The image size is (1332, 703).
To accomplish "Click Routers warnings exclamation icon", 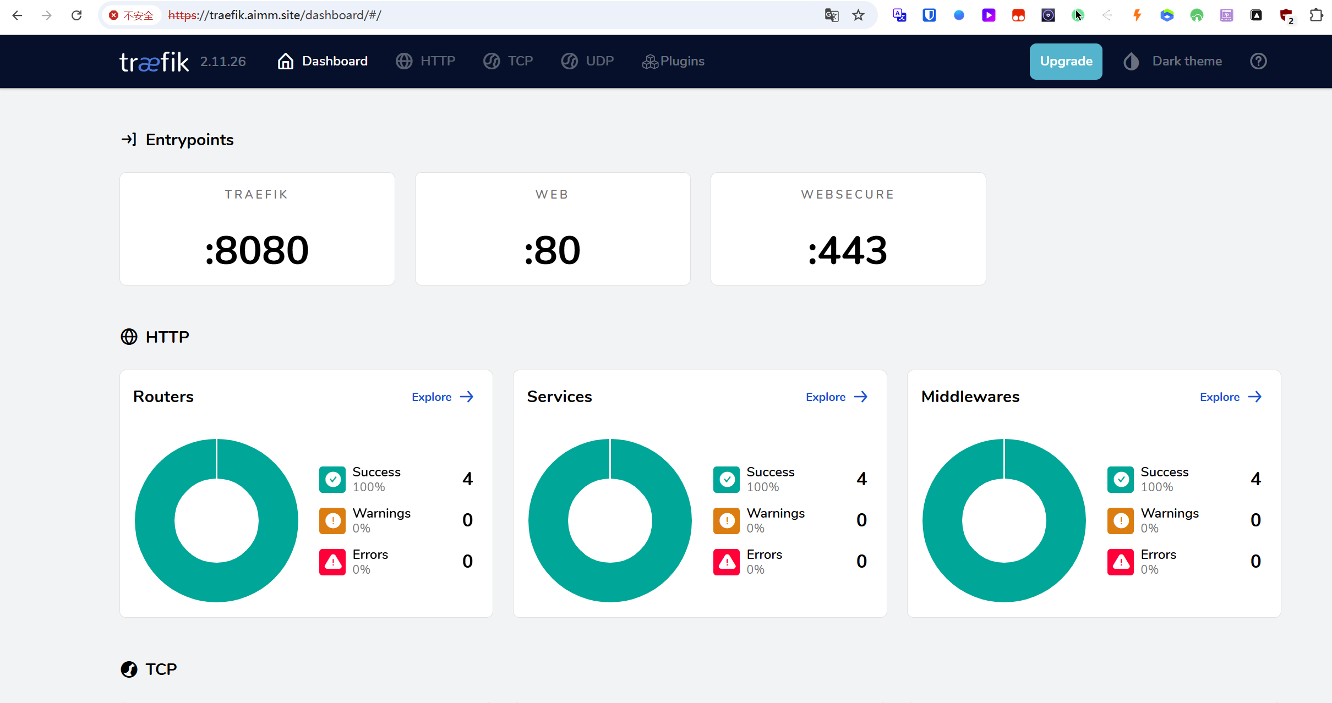I will 332,521.
